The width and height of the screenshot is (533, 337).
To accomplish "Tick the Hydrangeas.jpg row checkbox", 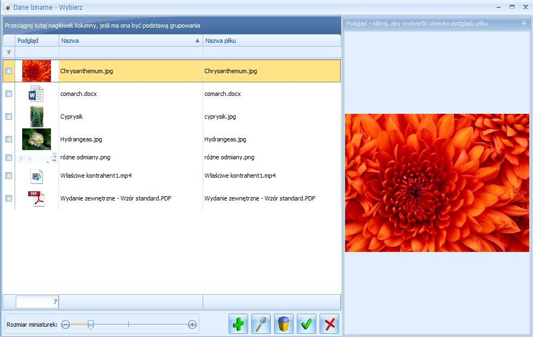I will (x=9, y=139).
